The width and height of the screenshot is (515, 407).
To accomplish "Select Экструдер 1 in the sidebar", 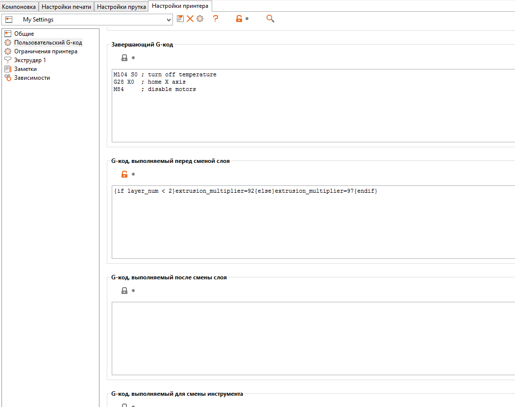I will click(30, 60).
